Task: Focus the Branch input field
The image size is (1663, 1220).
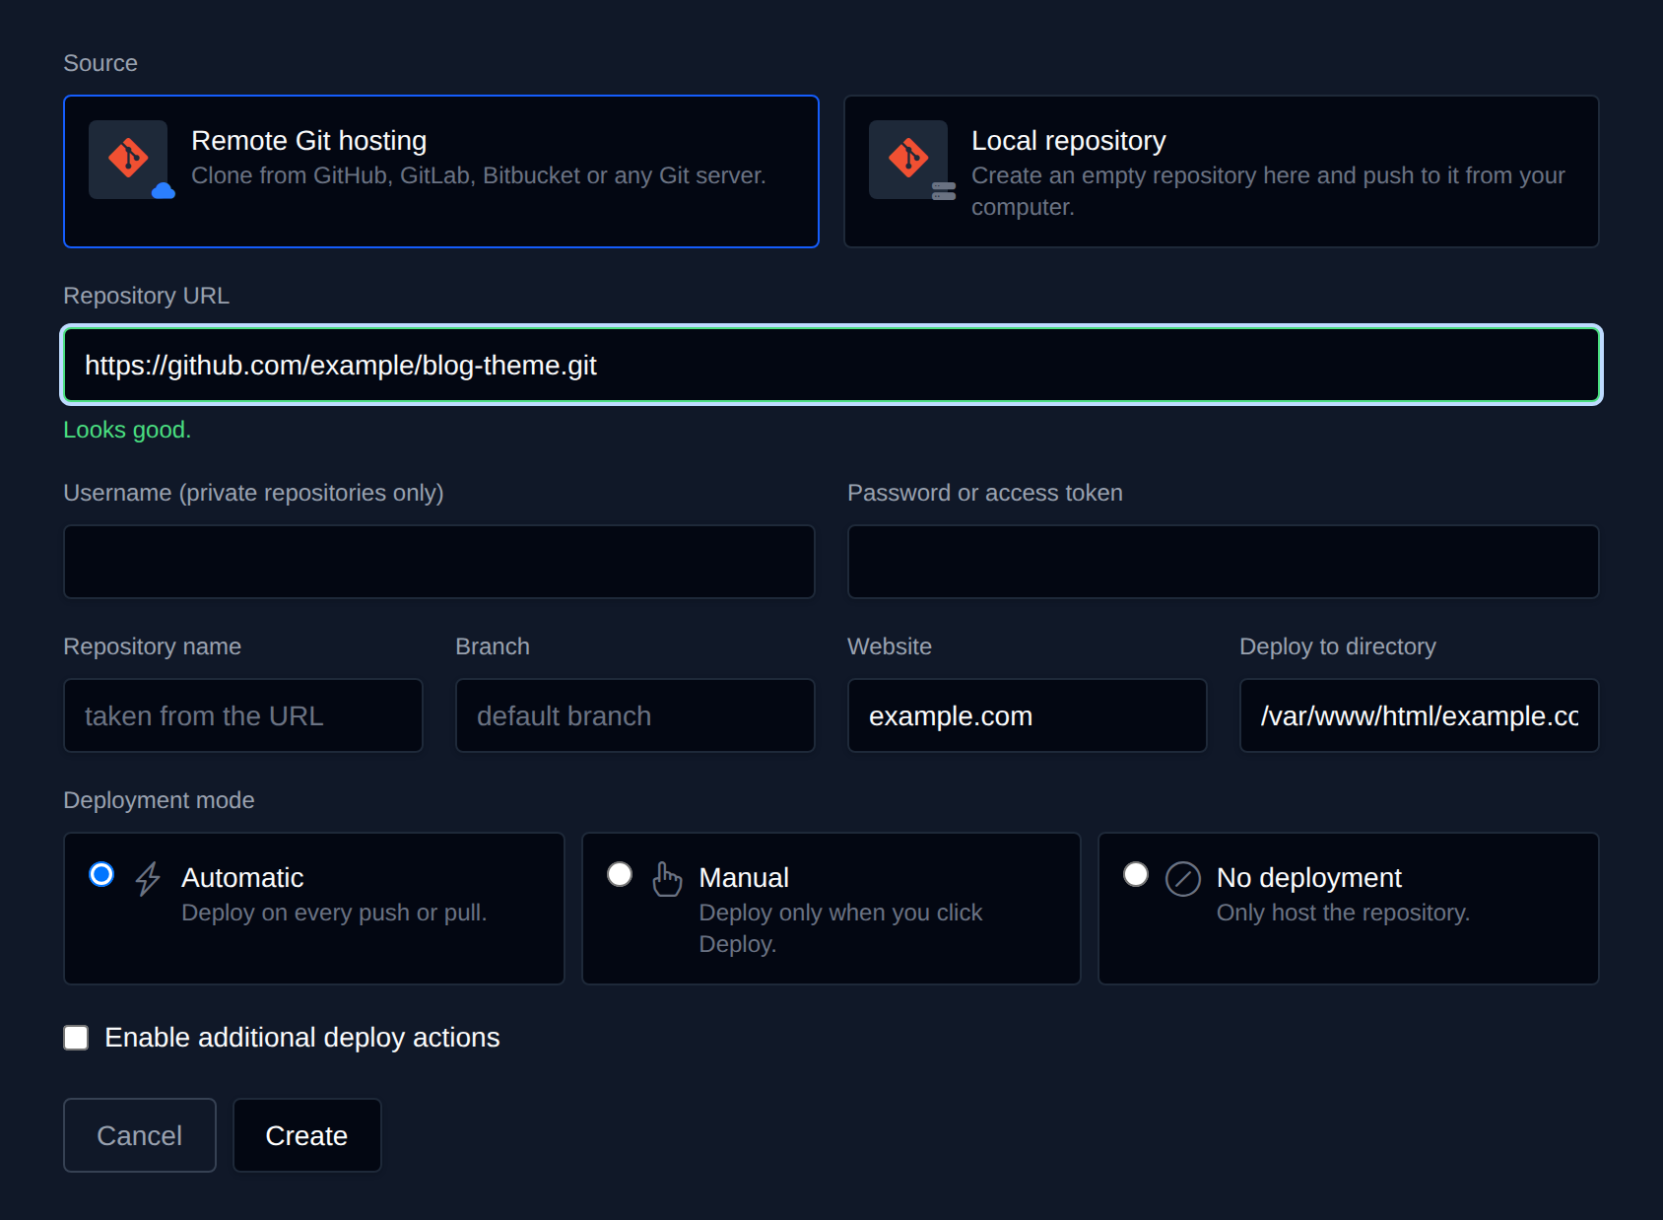Action: [635, 715]
